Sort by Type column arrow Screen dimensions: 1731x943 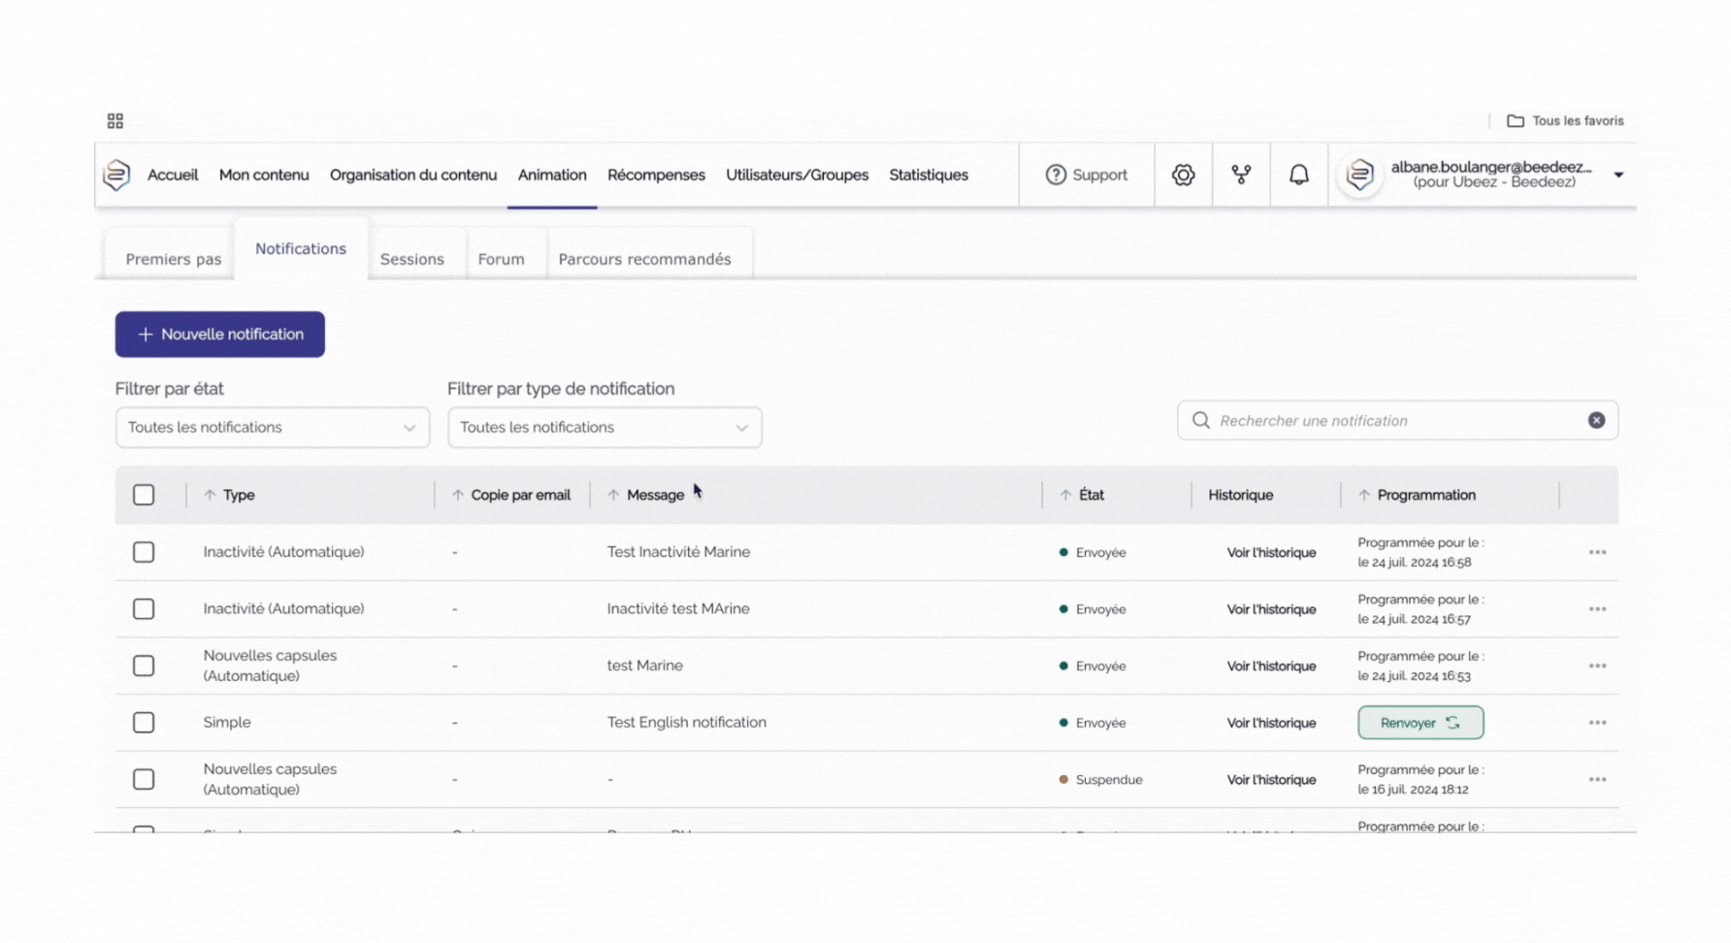point(210,495)
